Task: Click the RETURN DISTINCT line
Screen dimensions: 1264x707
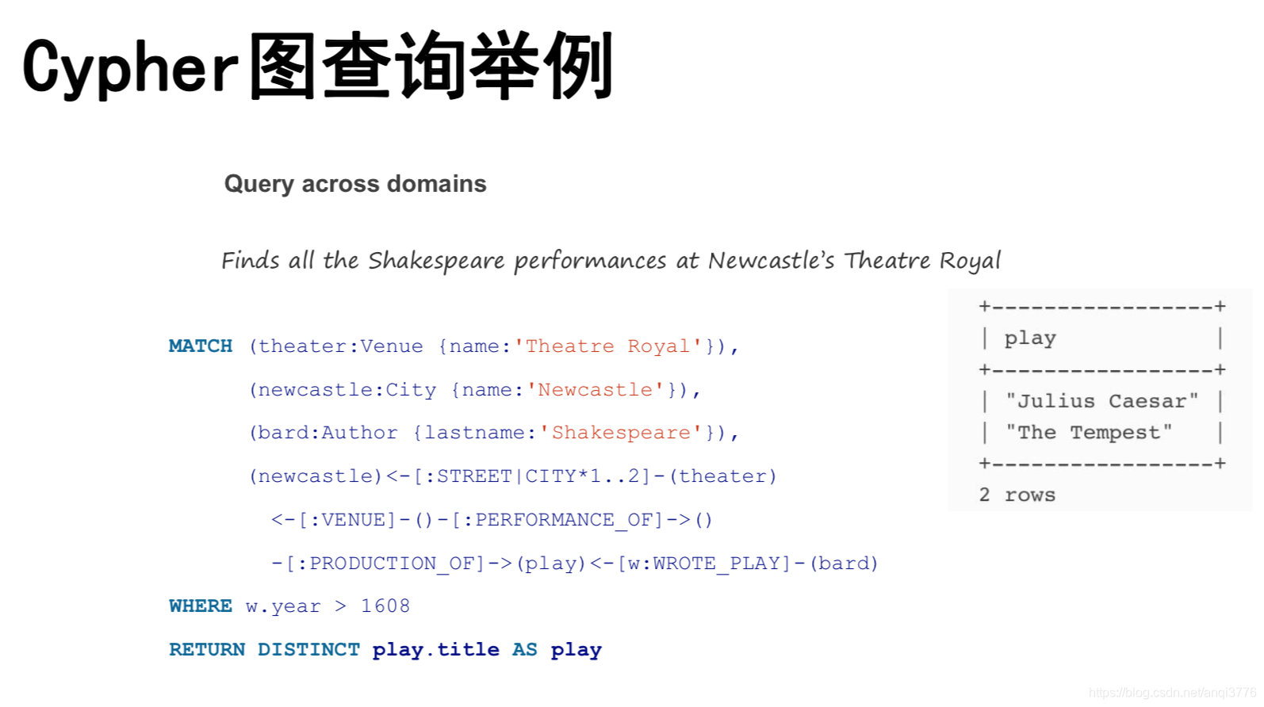Action: coord(385,650)
